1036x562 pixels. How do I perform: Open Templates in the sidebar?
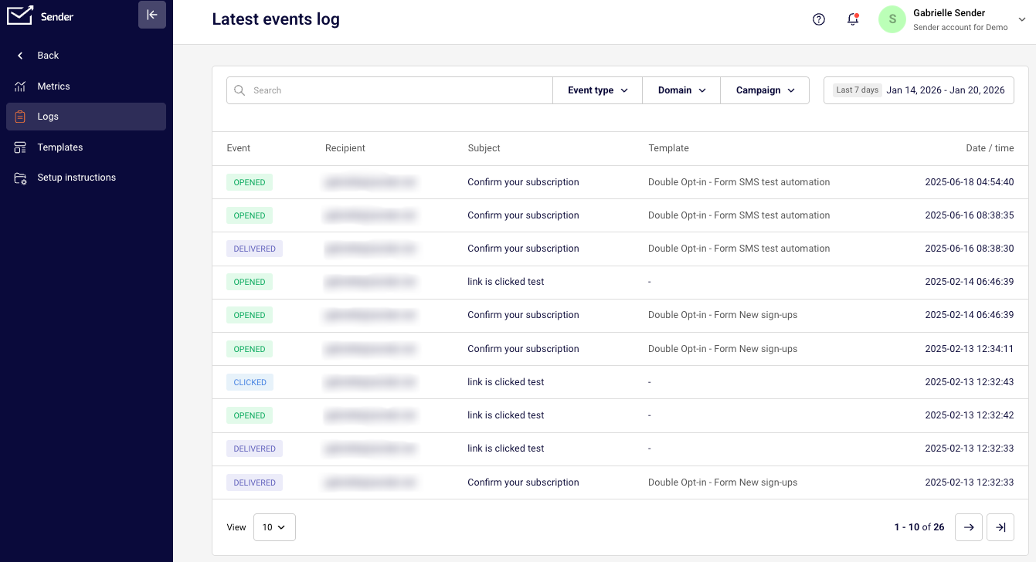pos(59,147)
